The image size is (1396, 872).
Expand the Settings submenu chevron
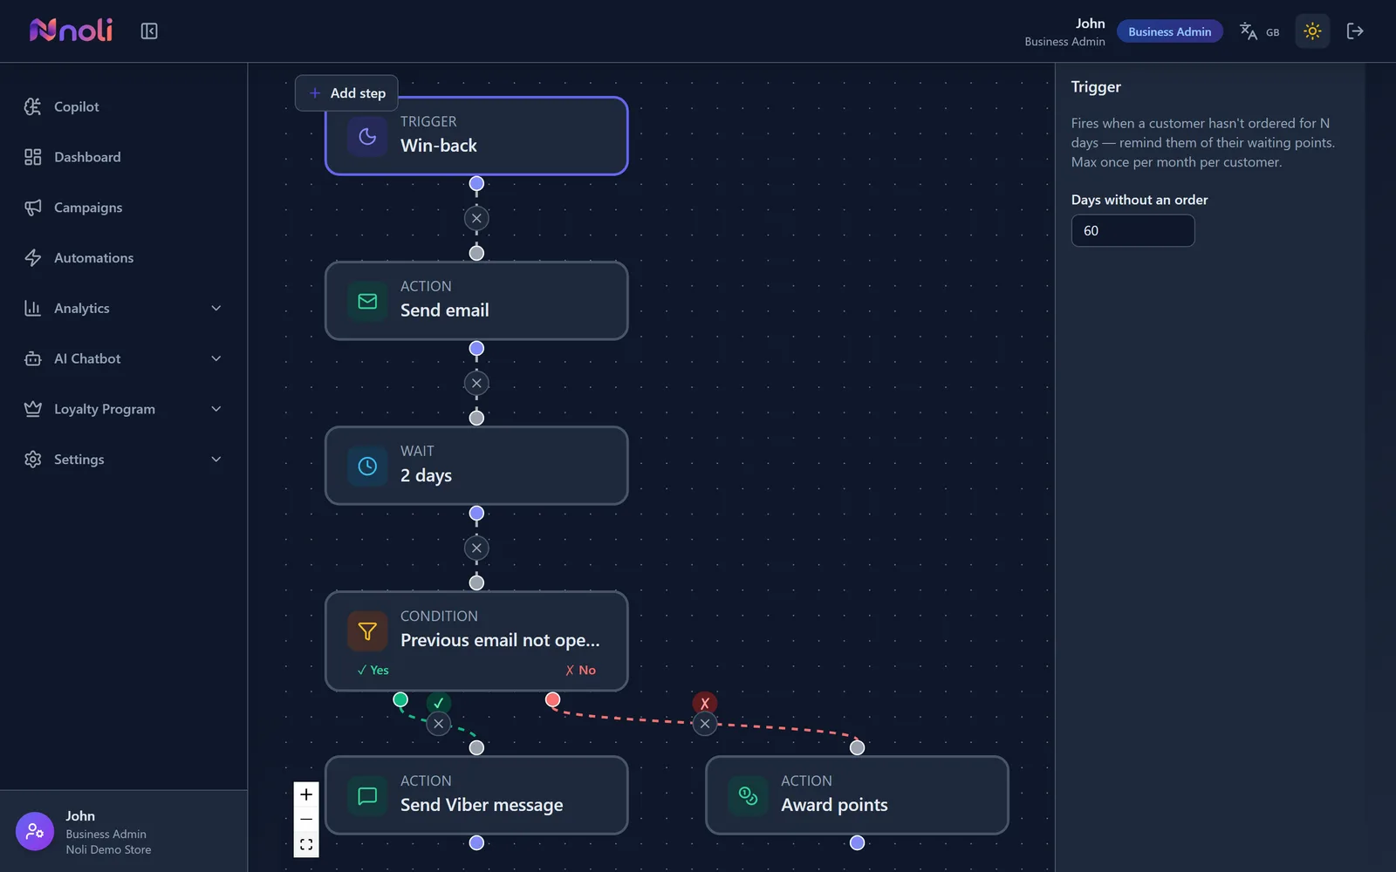216,460
